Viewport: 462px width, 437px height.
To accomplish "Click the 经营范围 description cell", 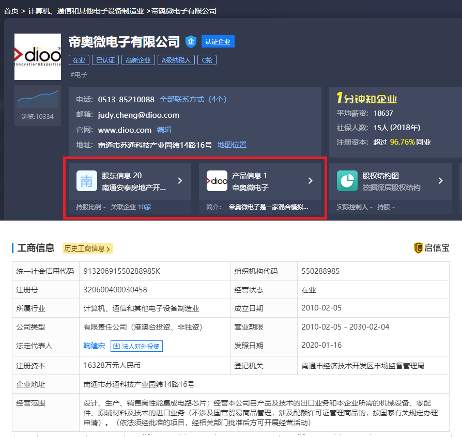I will coord(264,413).
